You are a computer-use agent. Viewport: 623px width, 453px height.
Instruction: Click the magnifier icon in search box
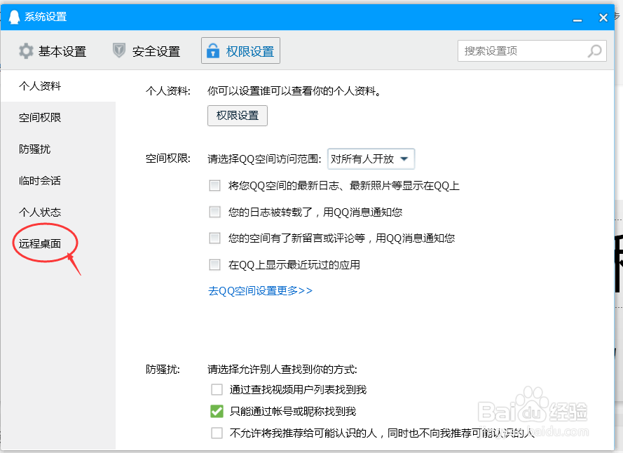594,50
